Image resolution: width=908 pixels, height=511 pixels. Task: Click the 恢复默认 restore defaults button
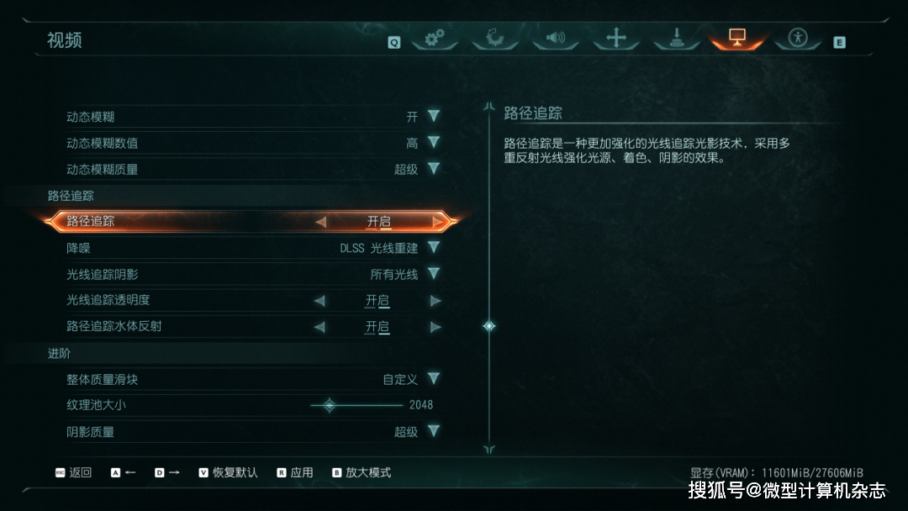click(x=228, y=473)
